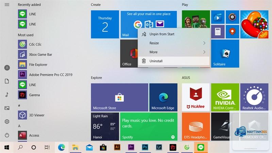The image size is (272, 153).
Task: Click the letter A index header
Action: click(x=19, y=126)
